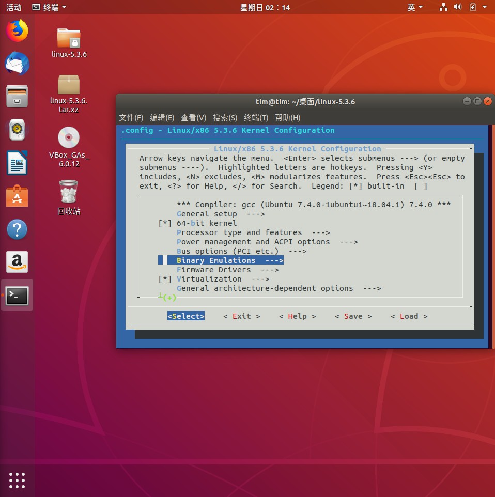Click the Show Applications grid icon
This screenshot has width=495, height=497.
pos(17,480)
